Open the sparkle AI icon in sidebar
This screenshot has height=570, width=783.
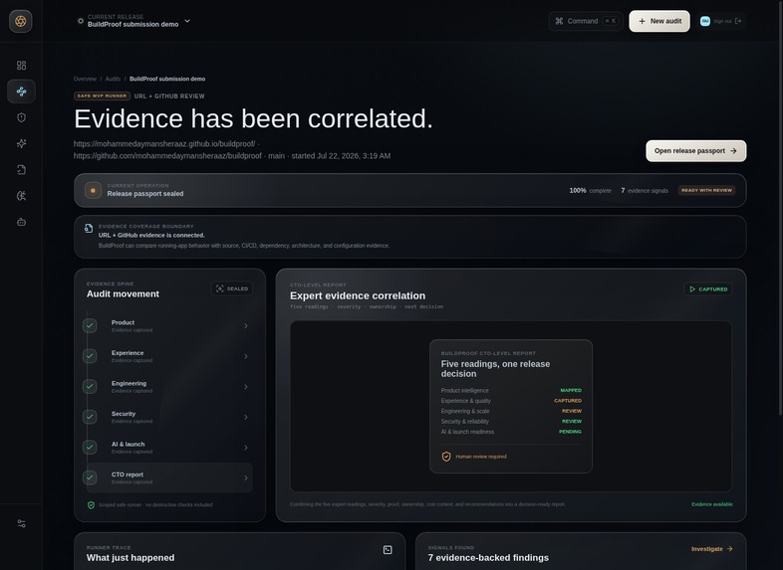[22, 143]
